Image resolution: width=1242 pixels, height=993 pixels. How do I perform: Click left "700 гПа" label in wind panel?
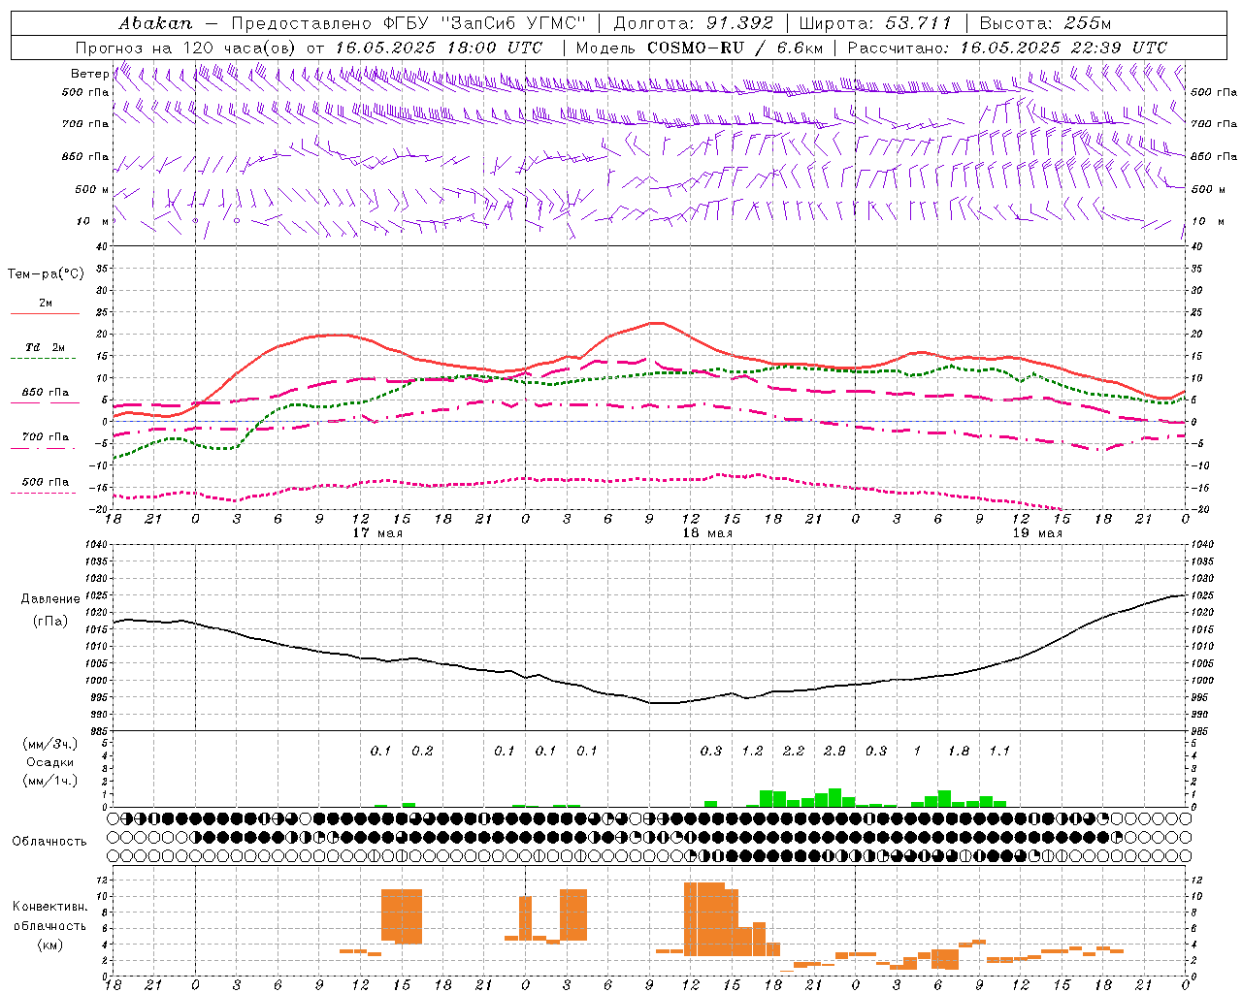(85, 124)
